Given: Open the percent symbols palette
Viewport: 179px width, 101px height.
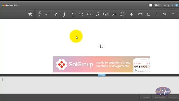Looking at the screenshot, I should click(165, 14).
